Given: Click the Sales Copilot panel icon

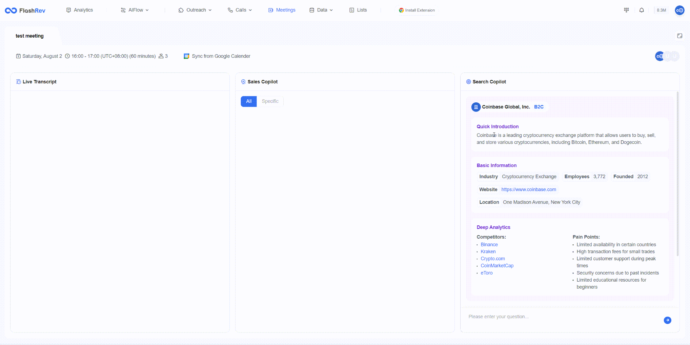Looking at the screenshot, I should pos(243,82).
